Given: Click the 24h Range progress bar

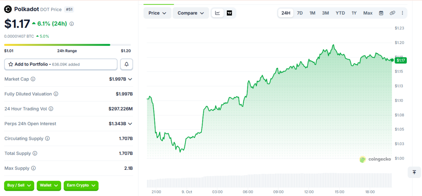Looking at the screenshot, I should (68, 45).
